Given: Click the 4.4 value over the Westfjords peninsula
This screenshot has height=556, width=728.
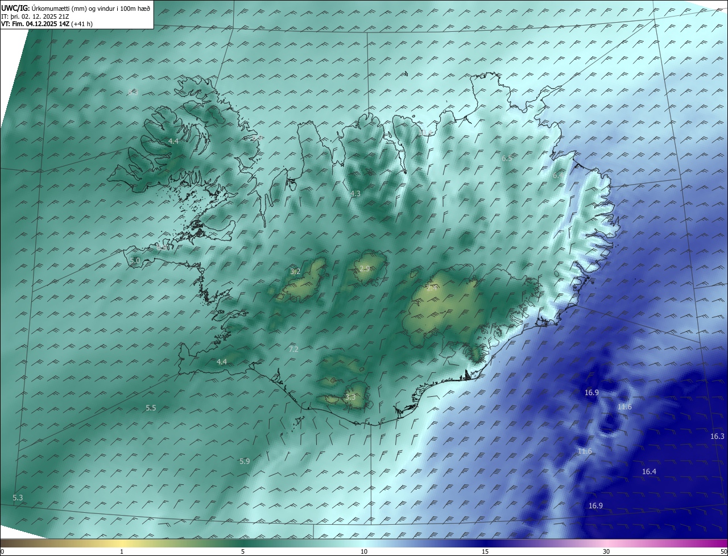Looking at the screenshot, I should point(173,141).
